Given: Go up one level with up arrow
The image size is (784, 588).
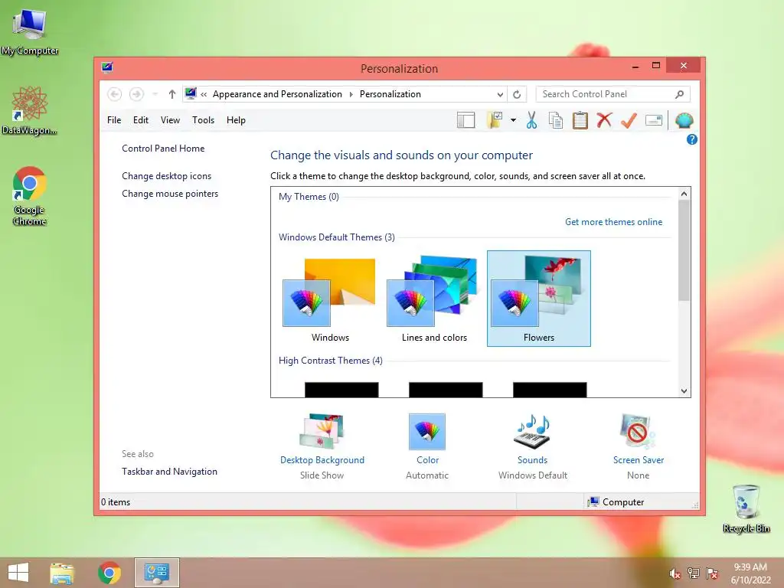Looking at the screenshot, I should pyautogui.click(x=172, y=94).
